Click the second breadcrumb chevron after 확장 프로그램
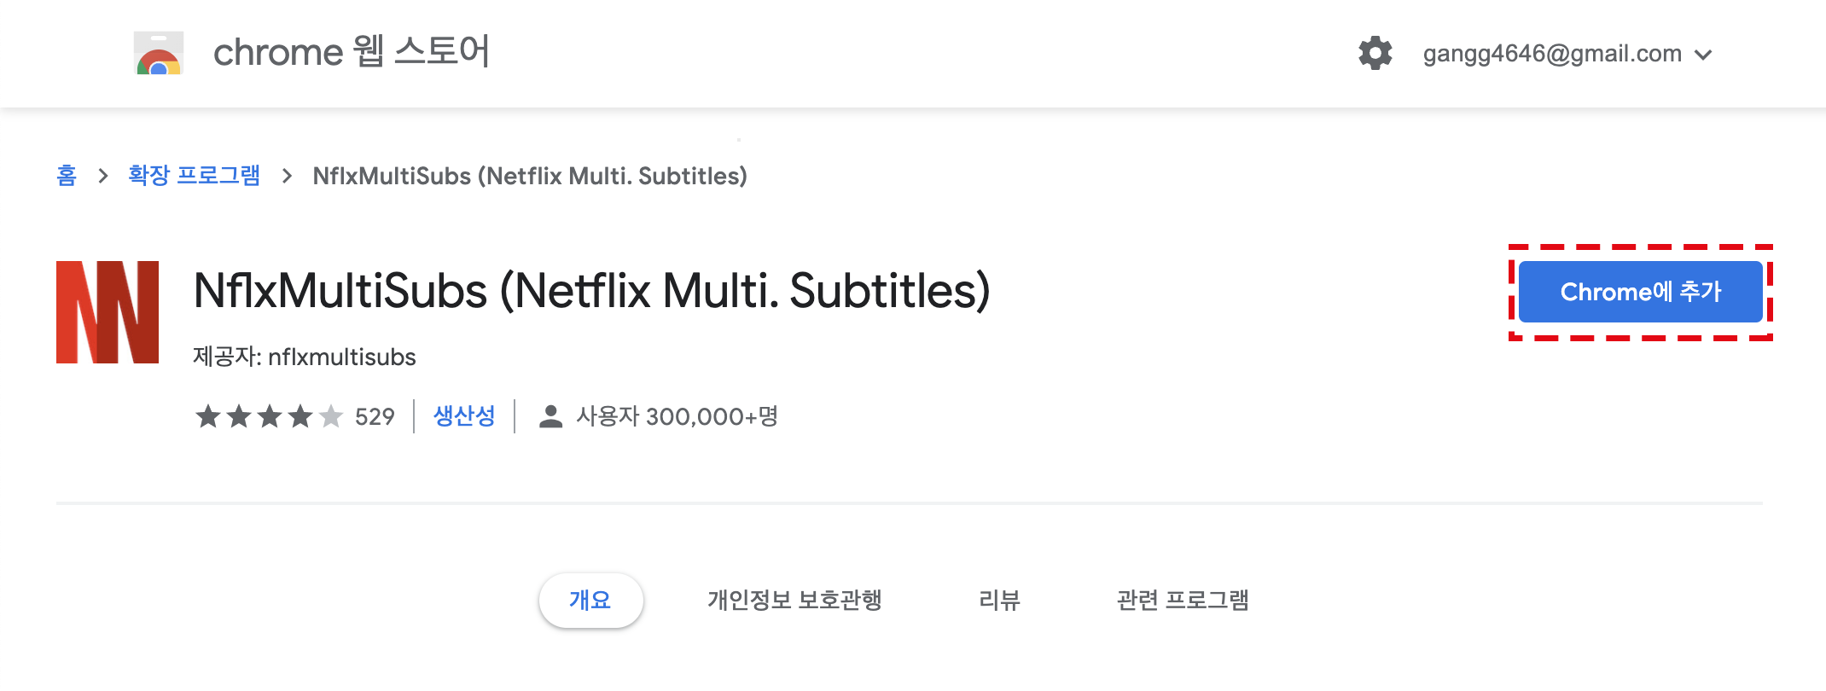 tap(287, 176)
